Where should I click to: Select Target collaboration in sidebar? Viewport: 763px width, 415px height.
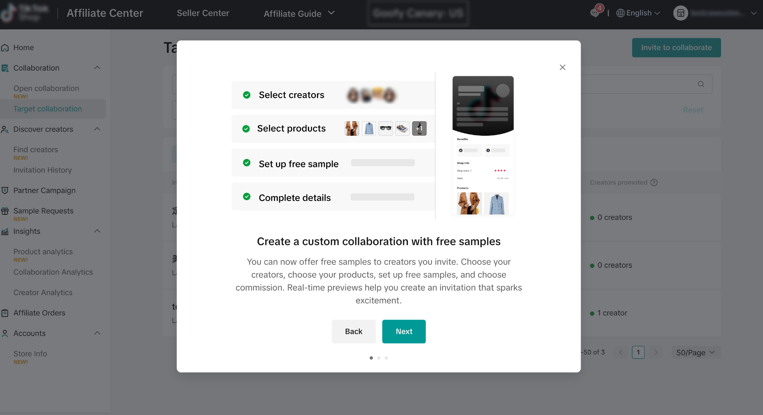pos(48,109)
